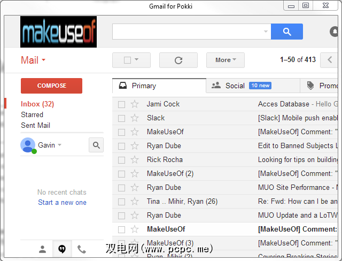
Task: Check the unread bold MakeUseOf email checkbox
Action: [x=121, y=229]
